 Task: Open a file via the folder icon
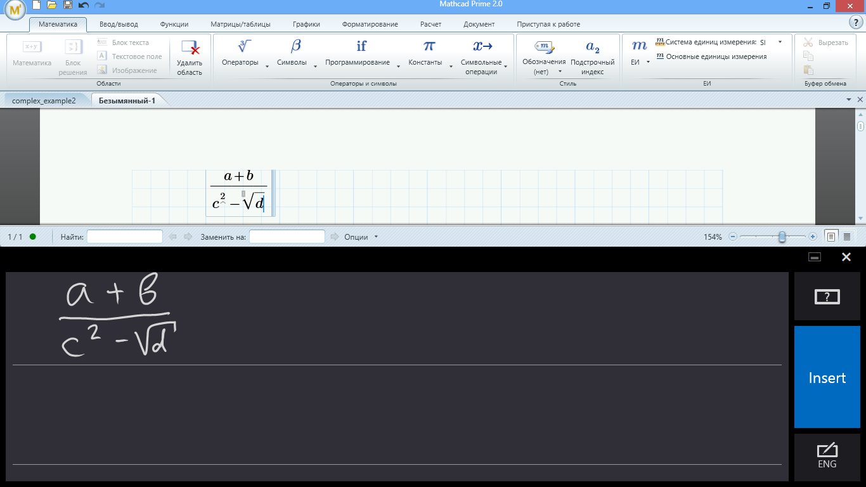pos(52,5)
